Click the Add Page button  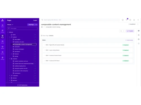pos(31,25)
